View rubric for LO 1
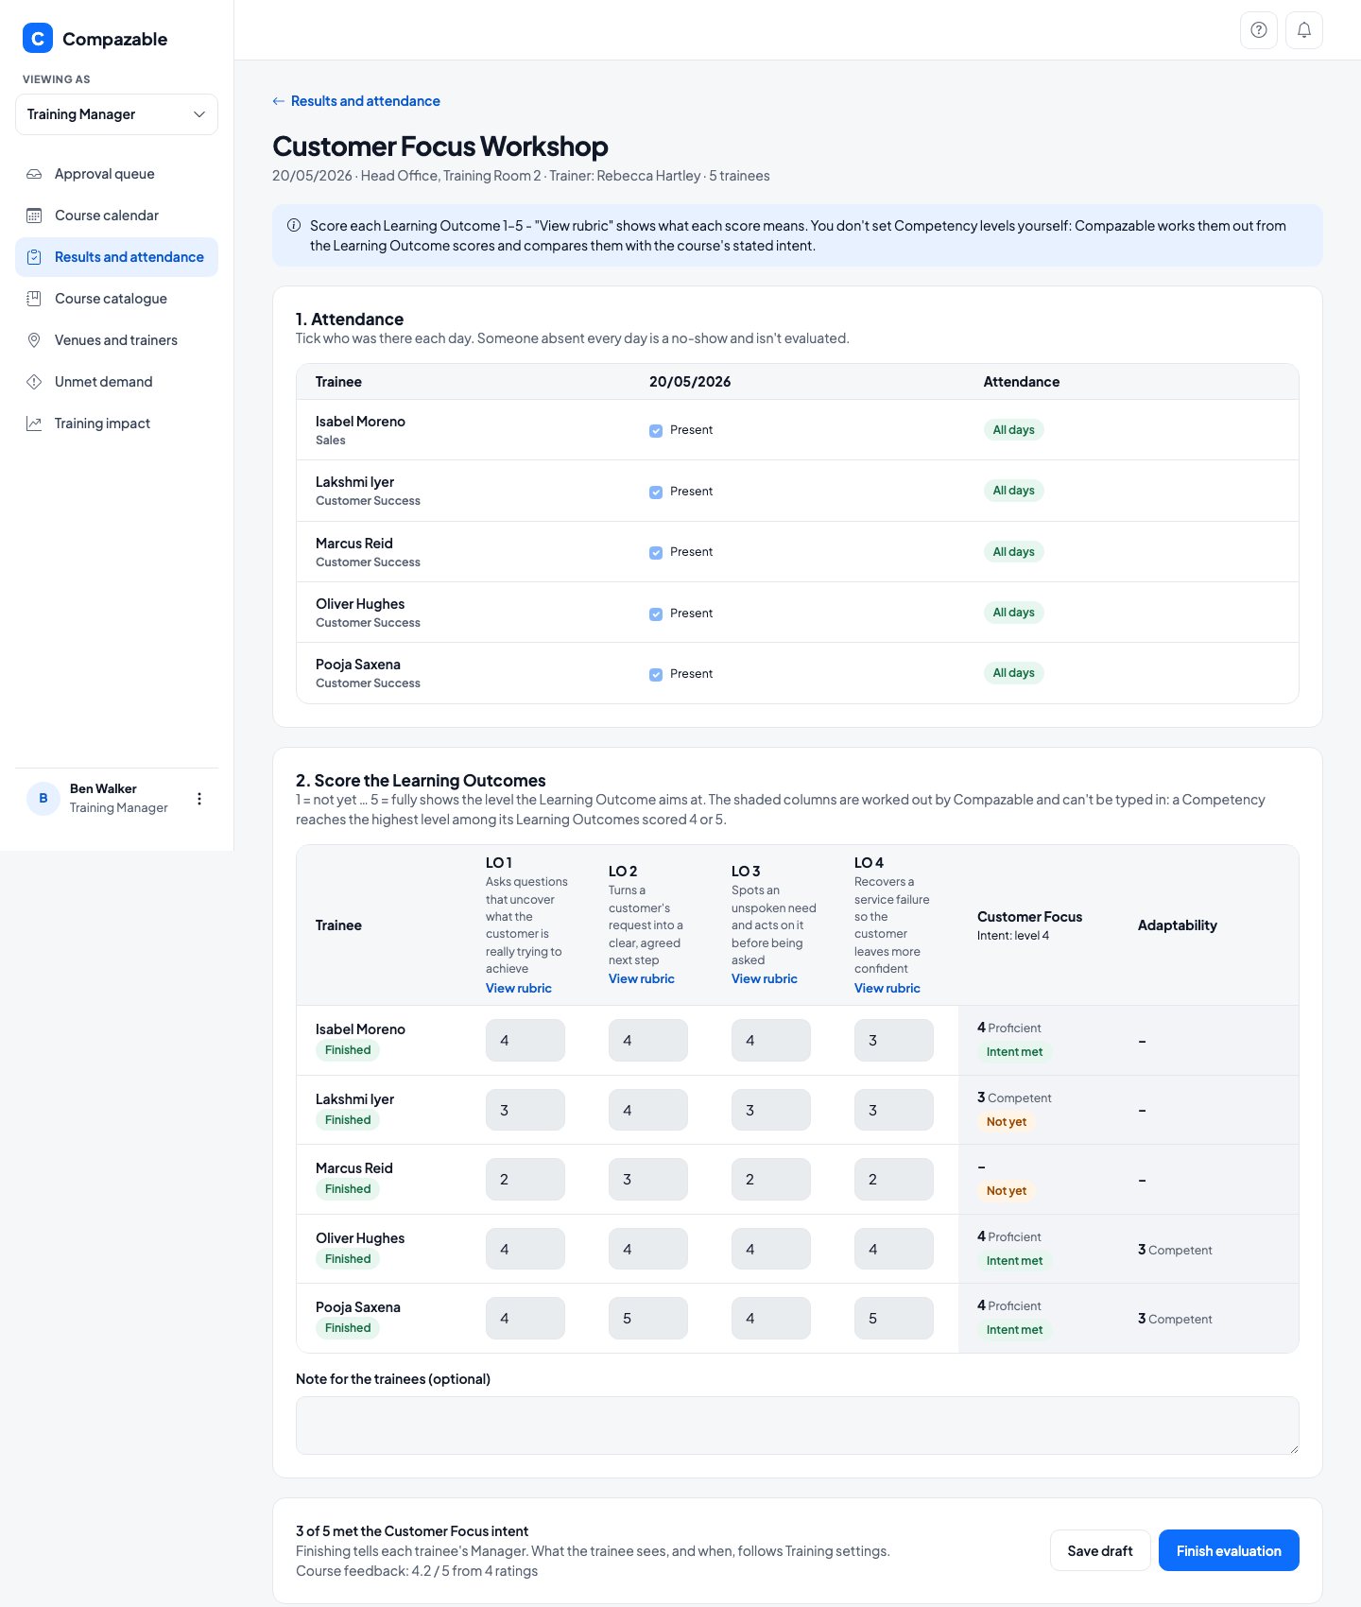The width and height of the screenshot is (1361, 1607). point(519,988)
